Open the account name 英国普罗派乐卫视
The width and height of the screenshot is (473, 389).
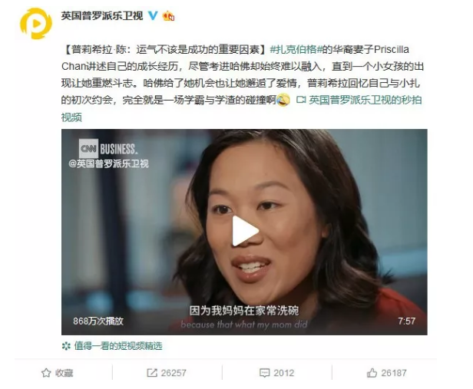pyautogui.click(x=102, y=15)
